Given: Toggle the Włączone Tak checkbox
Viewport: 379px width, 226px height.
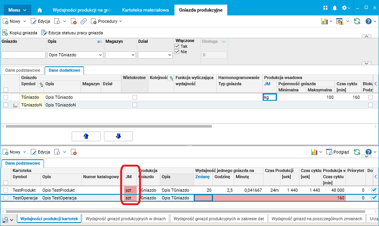Looking at the screenshot, I should tap(177, 46).
